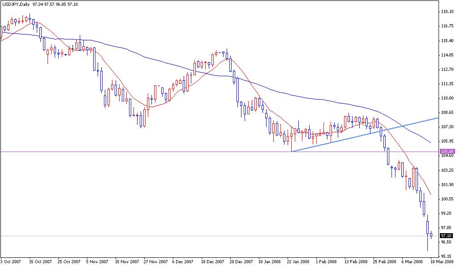Click the 5 Nov 2007 date label
The image size is (456, 265).
click(97, 261)
